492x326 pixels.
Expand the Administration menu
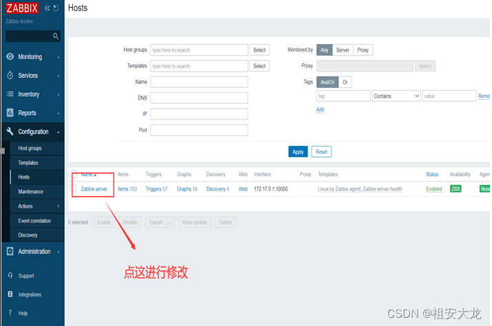pyautogui.click(x=59, y=252)
